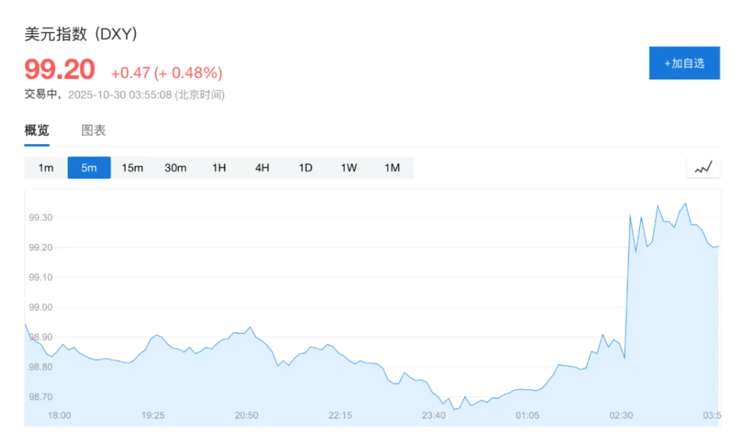Show the 1M interval chart
The height and width of the screenshot is (441, 740).
point(392,167)
